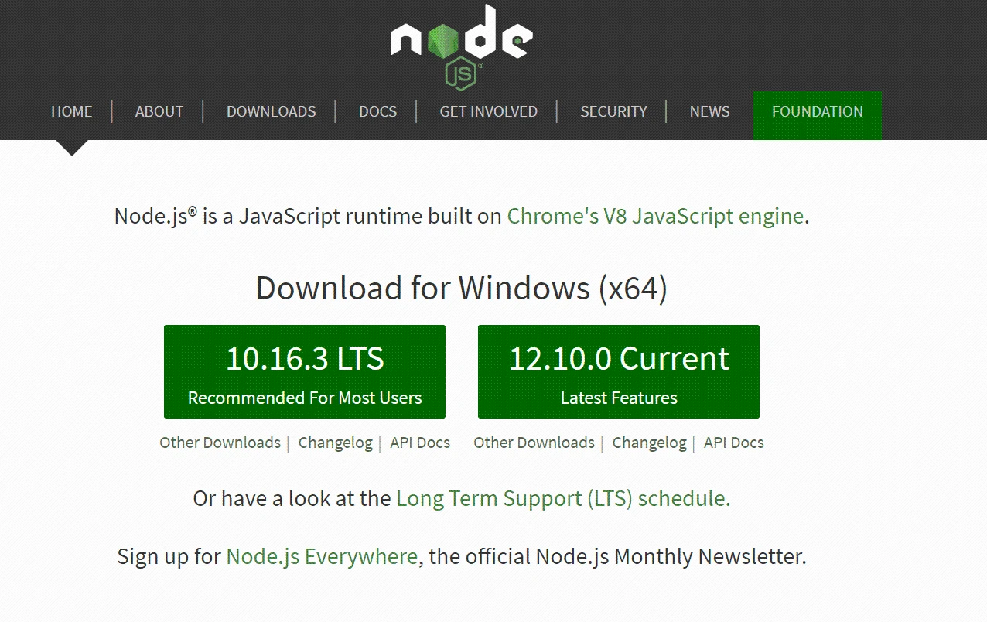Go to the ABOUT page
The image size is (987, 622).
(x=159, y=111)
